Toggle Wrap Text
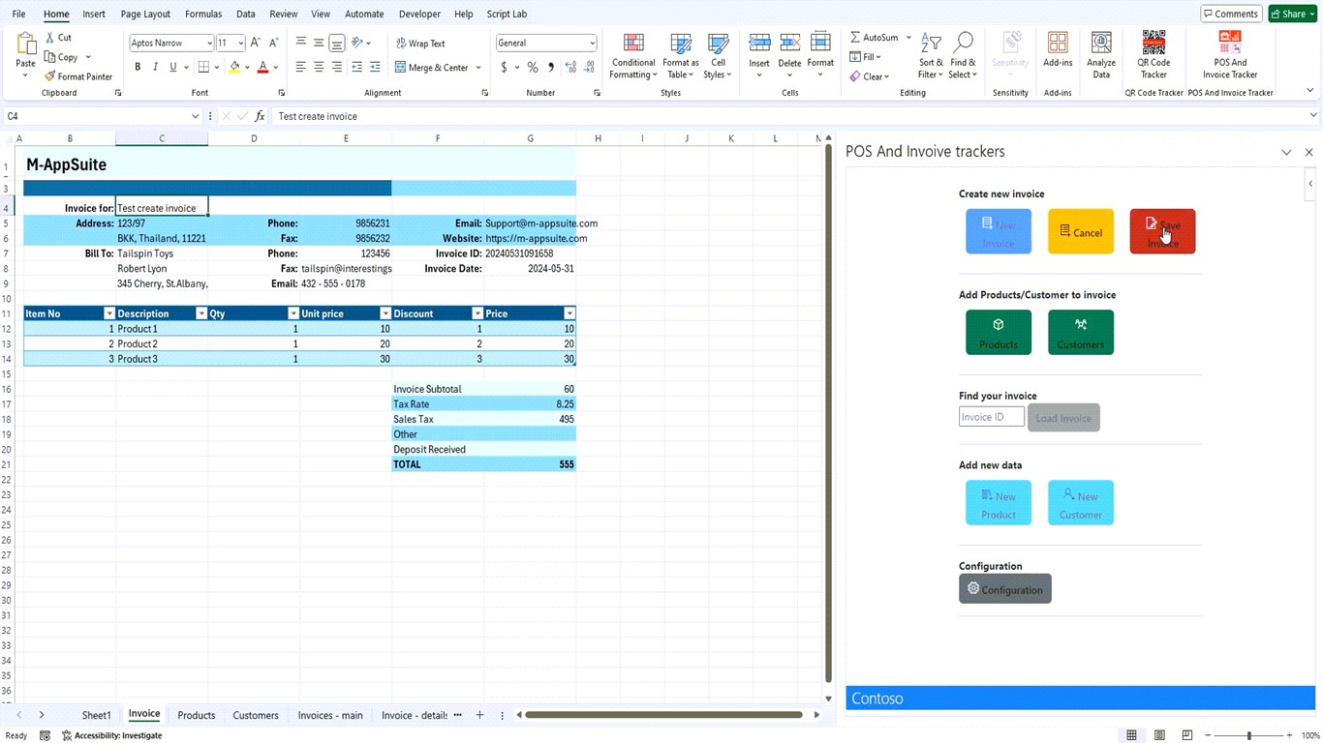1323x743 pixels. tap(420, 44)
